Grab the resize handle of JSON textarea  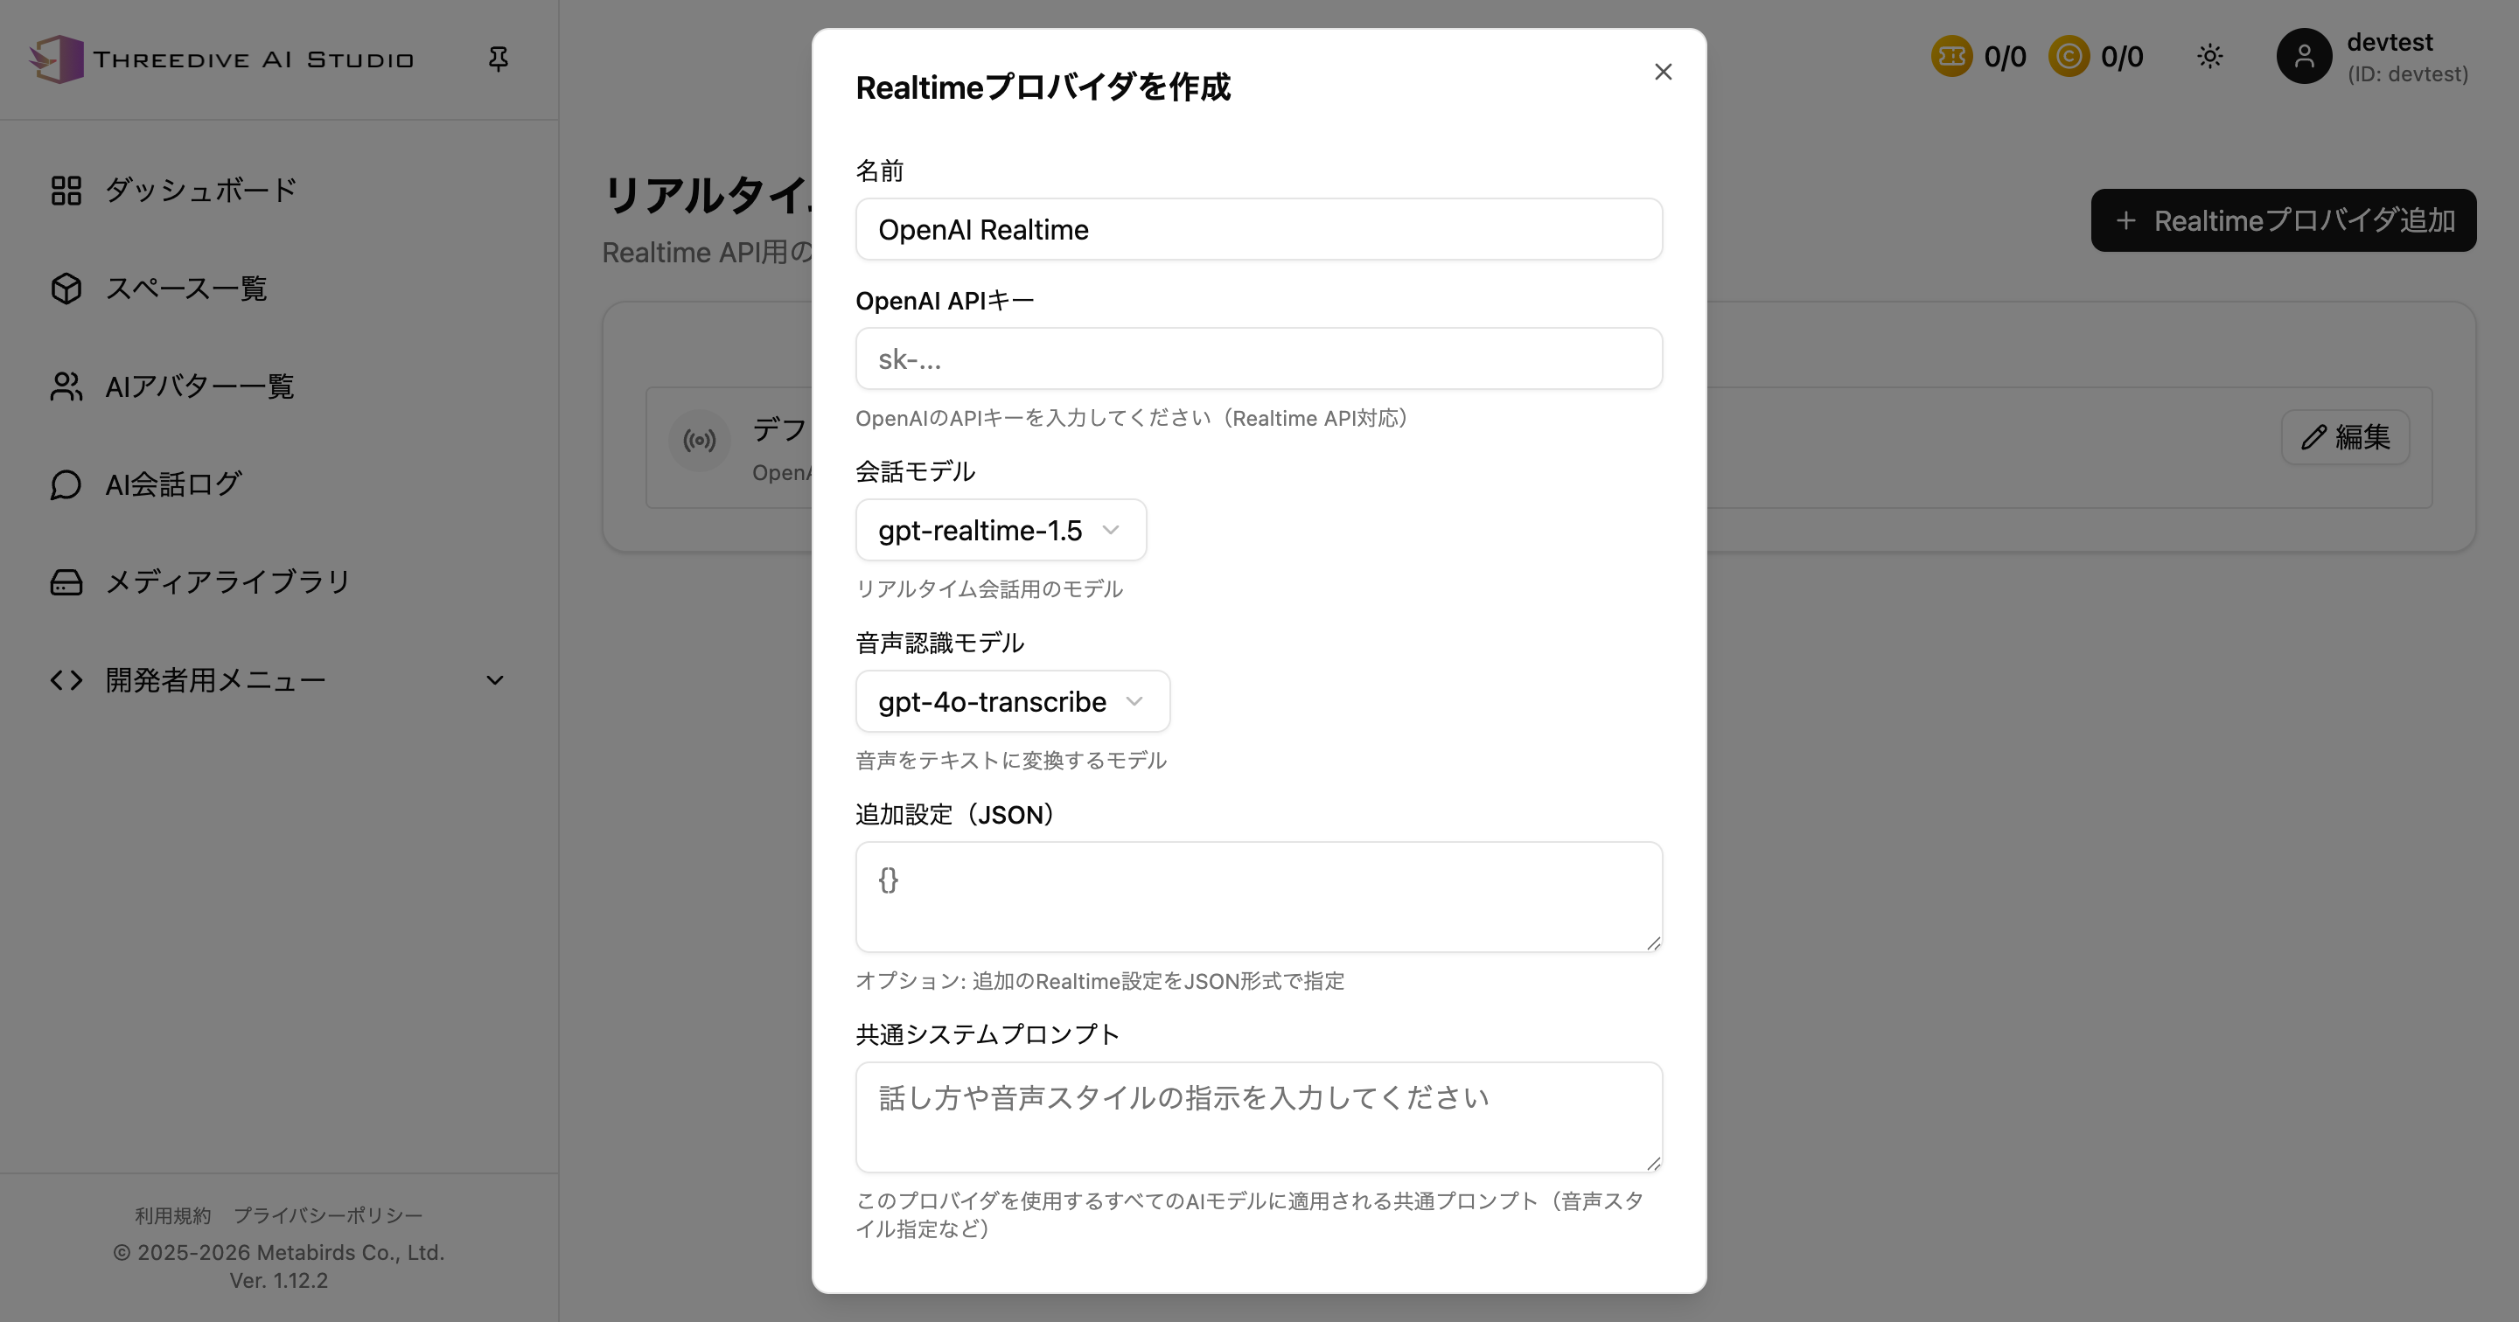(x=1652, y=943)
